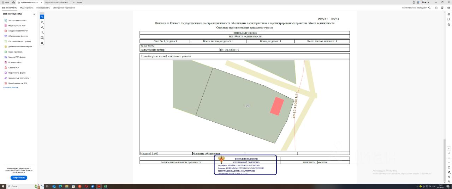Open the Меню hamburger menu
This screenshot has width=452, height=189.
(x=6, y=2)
